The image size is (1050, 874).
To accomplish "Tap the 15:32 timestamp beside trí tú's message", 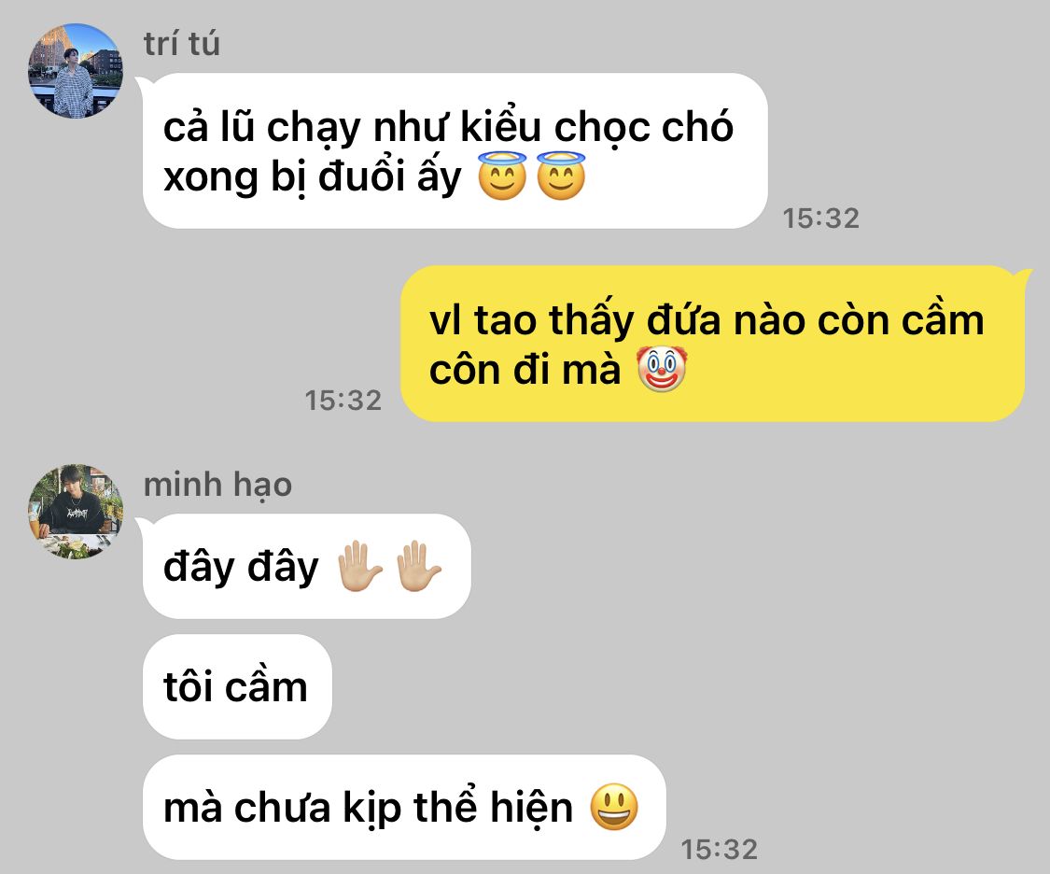I will [821, 218].
